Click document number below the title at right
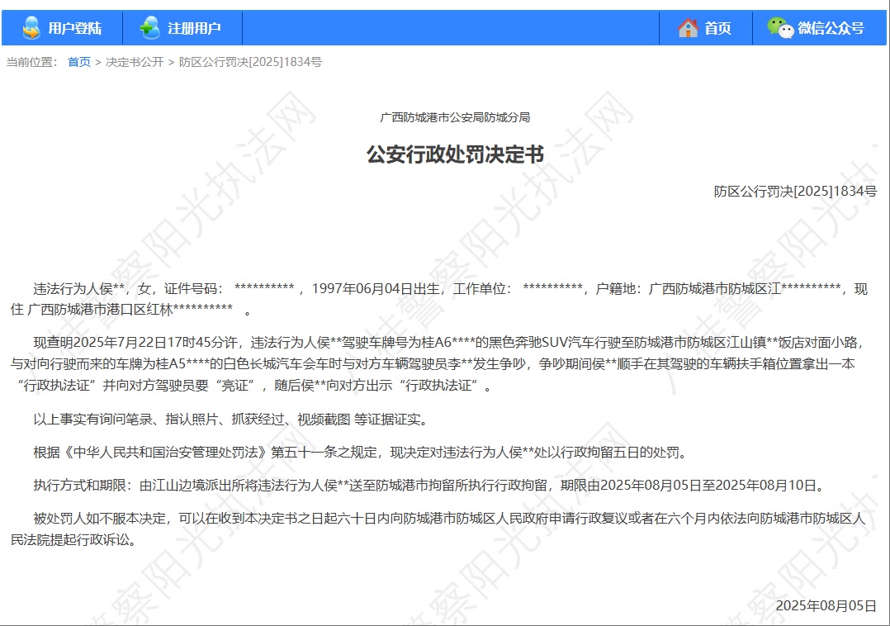 point(795,192)
